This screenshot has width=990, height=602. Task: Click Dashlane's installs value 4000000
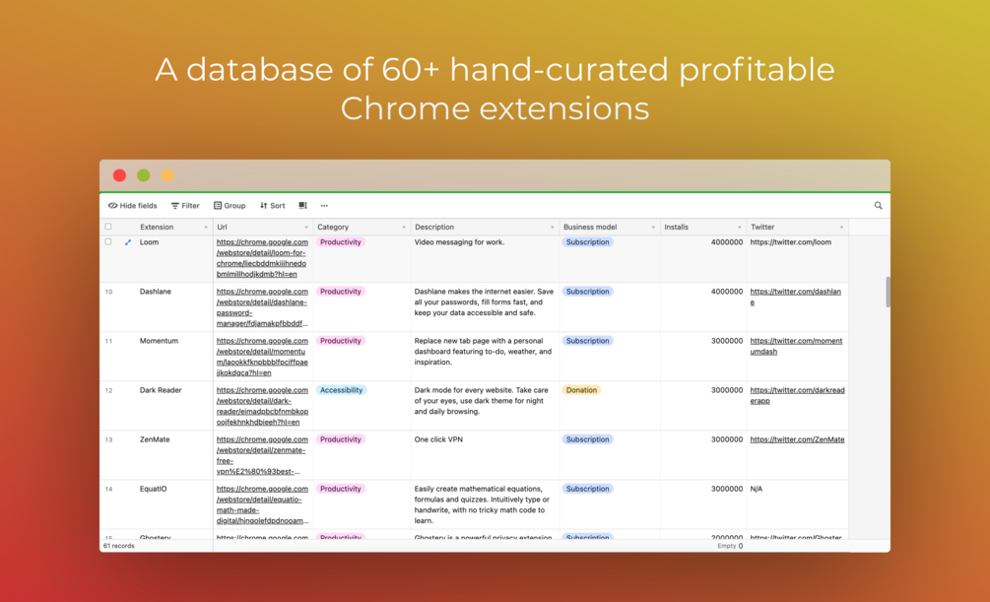[727, 292]
